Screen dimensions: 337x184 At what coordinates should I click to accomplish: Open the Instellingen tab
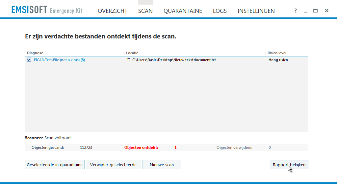coord(256,11)
